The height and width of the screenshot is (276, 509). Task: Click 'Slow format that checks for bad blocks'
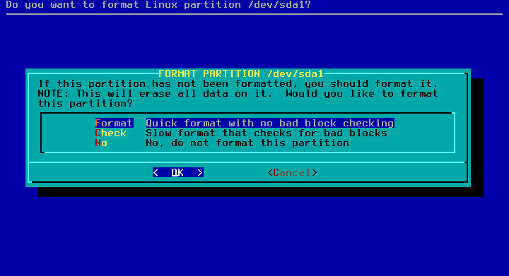267,133
